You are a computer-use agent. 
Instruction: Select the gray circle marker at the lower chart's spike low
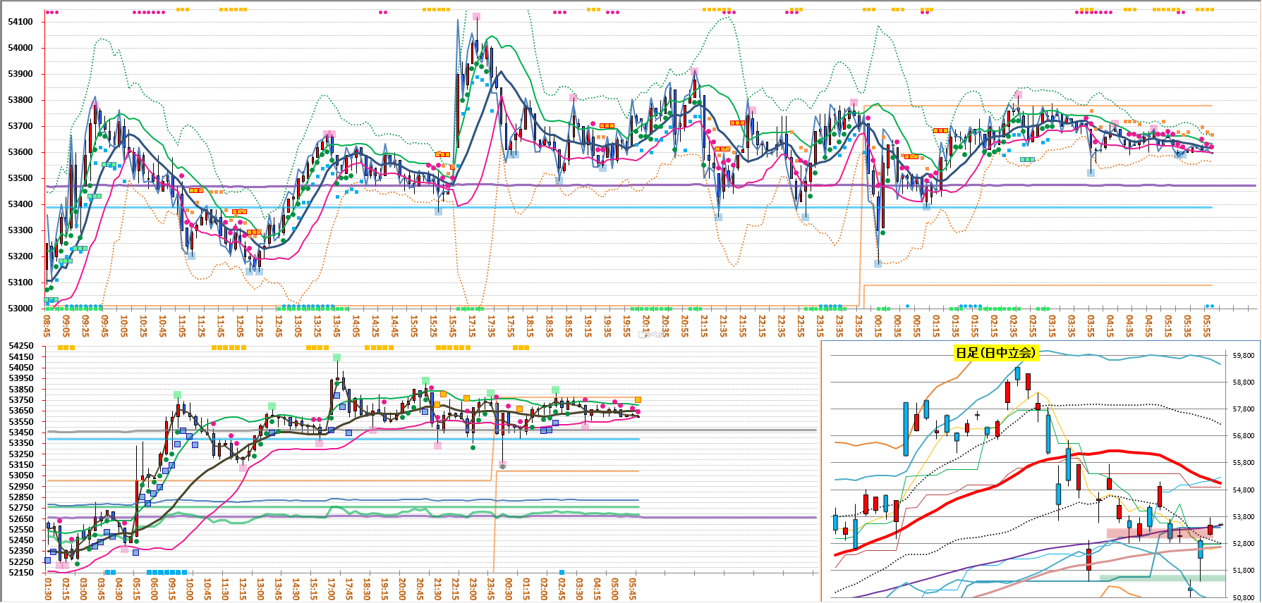[x=502, y=466]
